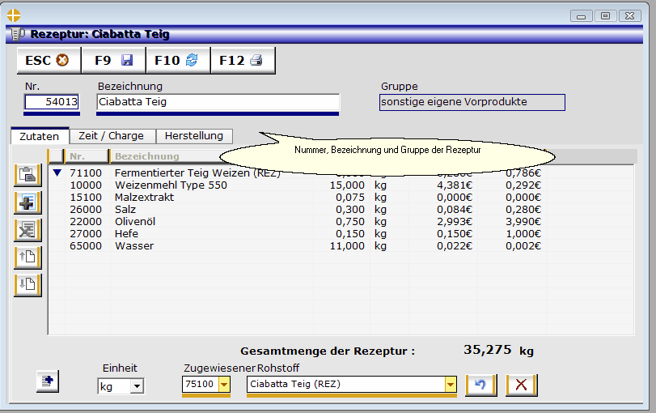Print using the F12 printer button
This screenshot has width=656, height=413.
(243, 60)
